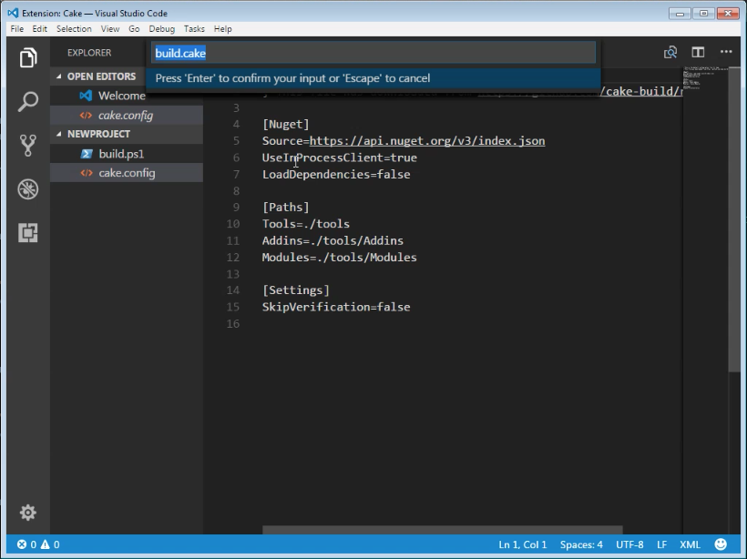Screen dimensions: 747x559
Task: Click the Modules=./tools/Modules line
Action: pos(339,257)
